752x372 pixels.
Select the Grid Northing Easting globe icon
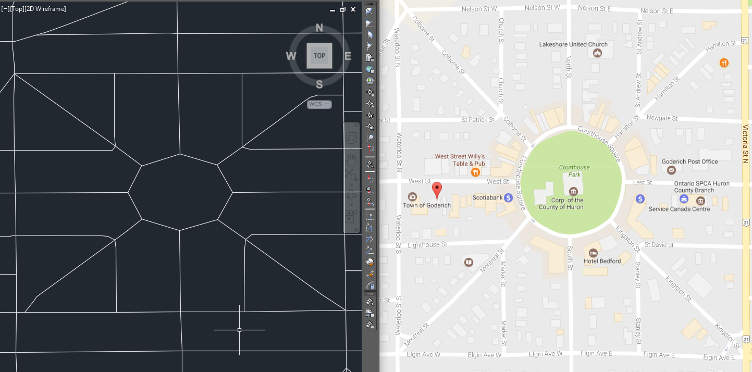click(370, 69)
